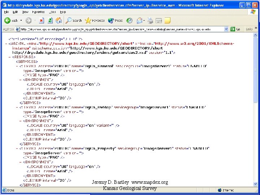Click the yellow note icon in toolbar
Image resolution: width=260 pixels, height=195 pixels.
168,21
